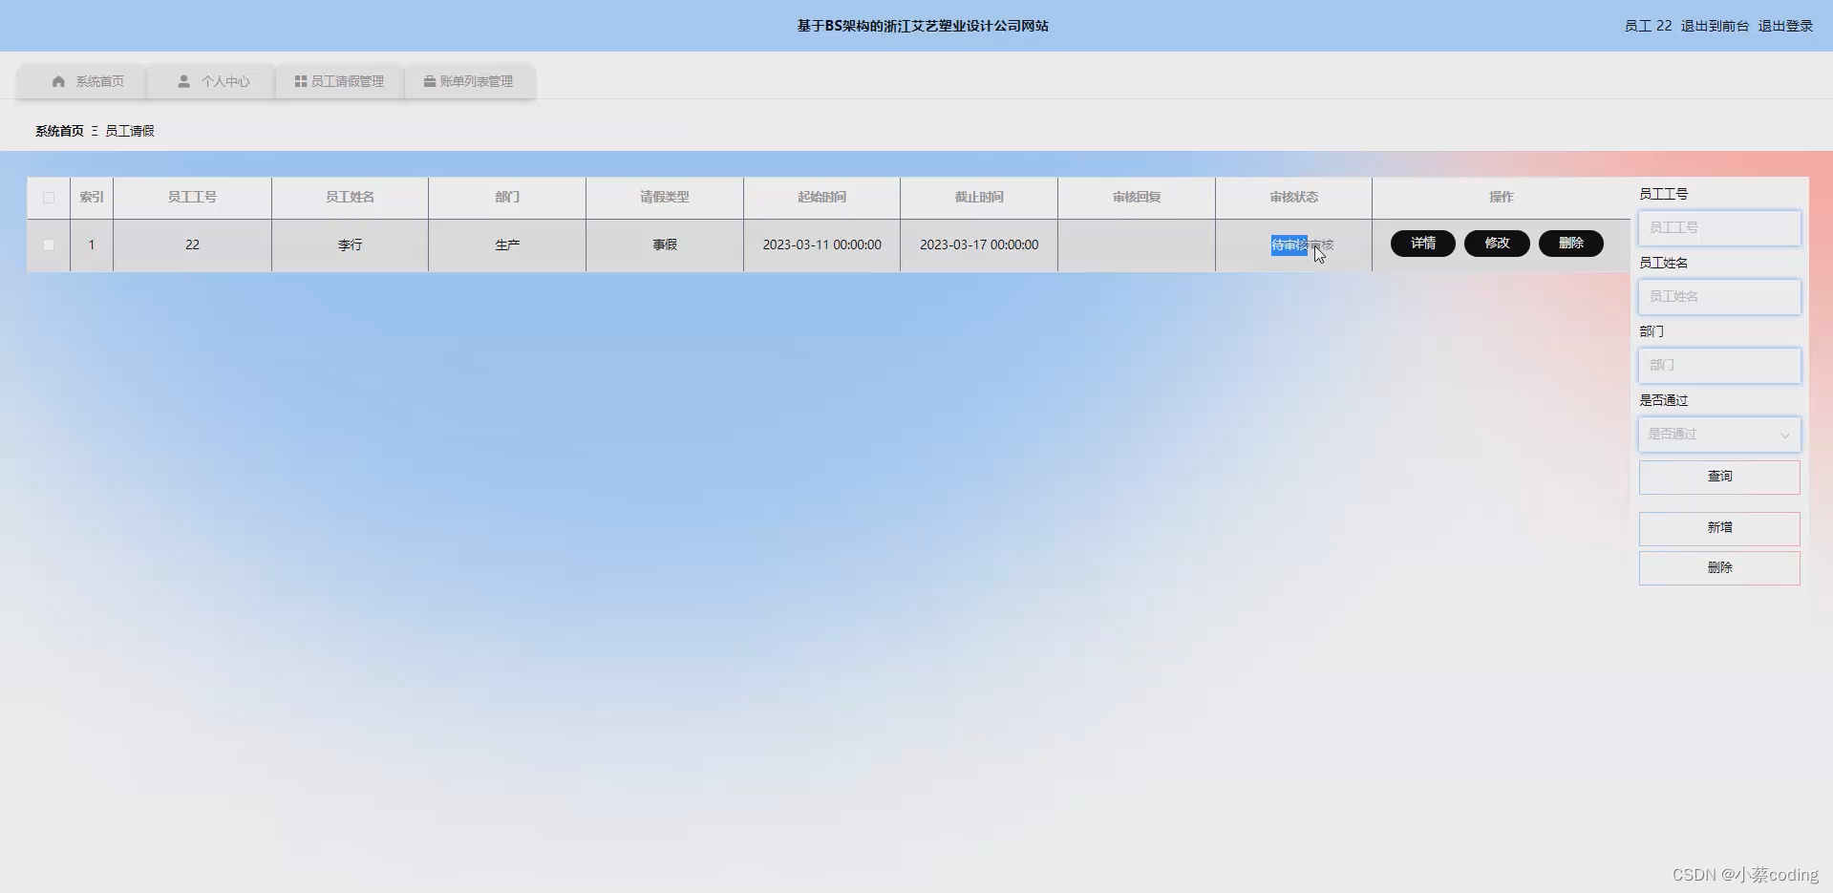
Task: Focus the 员工姓名 input field
Action: point(1719,297)
